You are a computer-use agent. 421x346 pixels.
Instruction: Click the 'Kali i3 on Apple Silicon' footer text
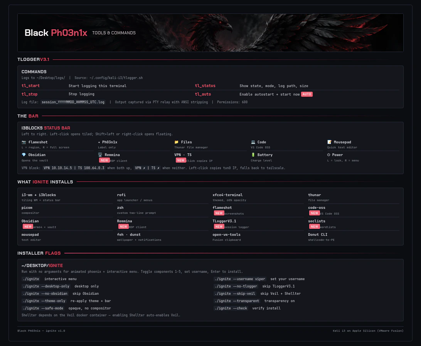pyautogui.click(x=368, y=331)
